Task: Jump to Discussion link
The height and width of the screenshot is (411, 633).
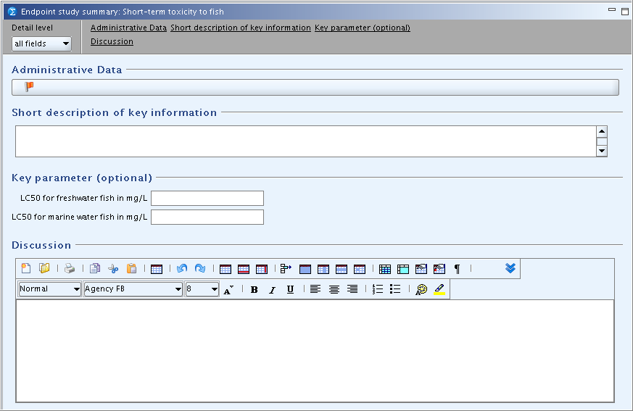Action: pyautogui.click(x=112, y=41)
